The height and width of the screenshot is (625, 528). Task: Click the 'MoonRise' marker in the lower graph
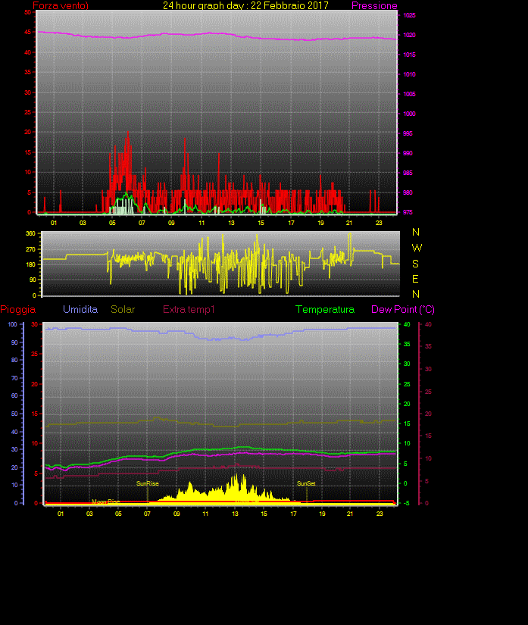(x=105, y=502)
